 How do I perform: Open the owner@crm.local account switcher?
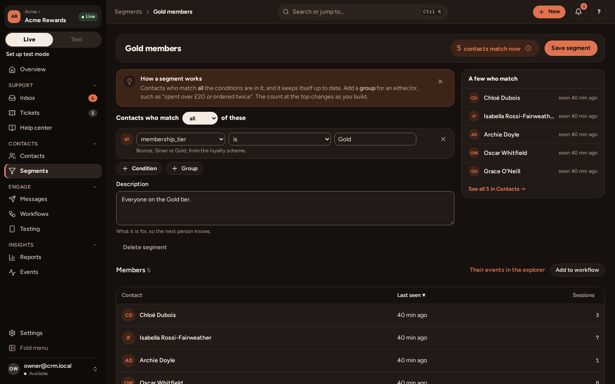pyautogui.click(x=53, y=369)
